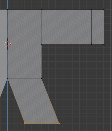Click the horizontal edge above the parallelogram

[x=25, y=79]
